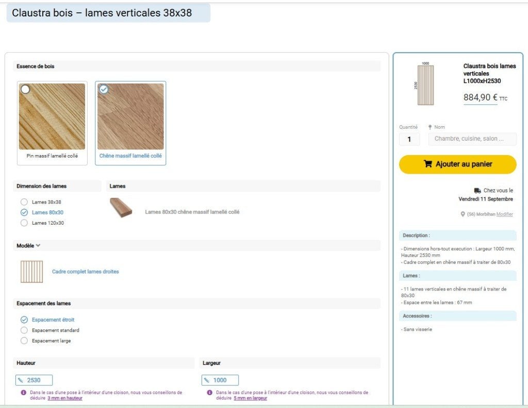
Task: Choose the Pin massif wood texture image
Action: (52, 116)
